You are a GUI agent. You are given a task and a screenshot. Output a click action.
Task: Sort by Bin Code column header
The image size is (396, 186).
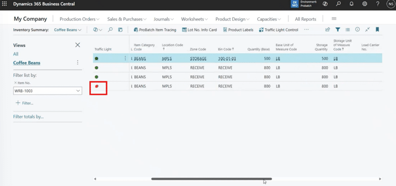[x=226, y=49]
